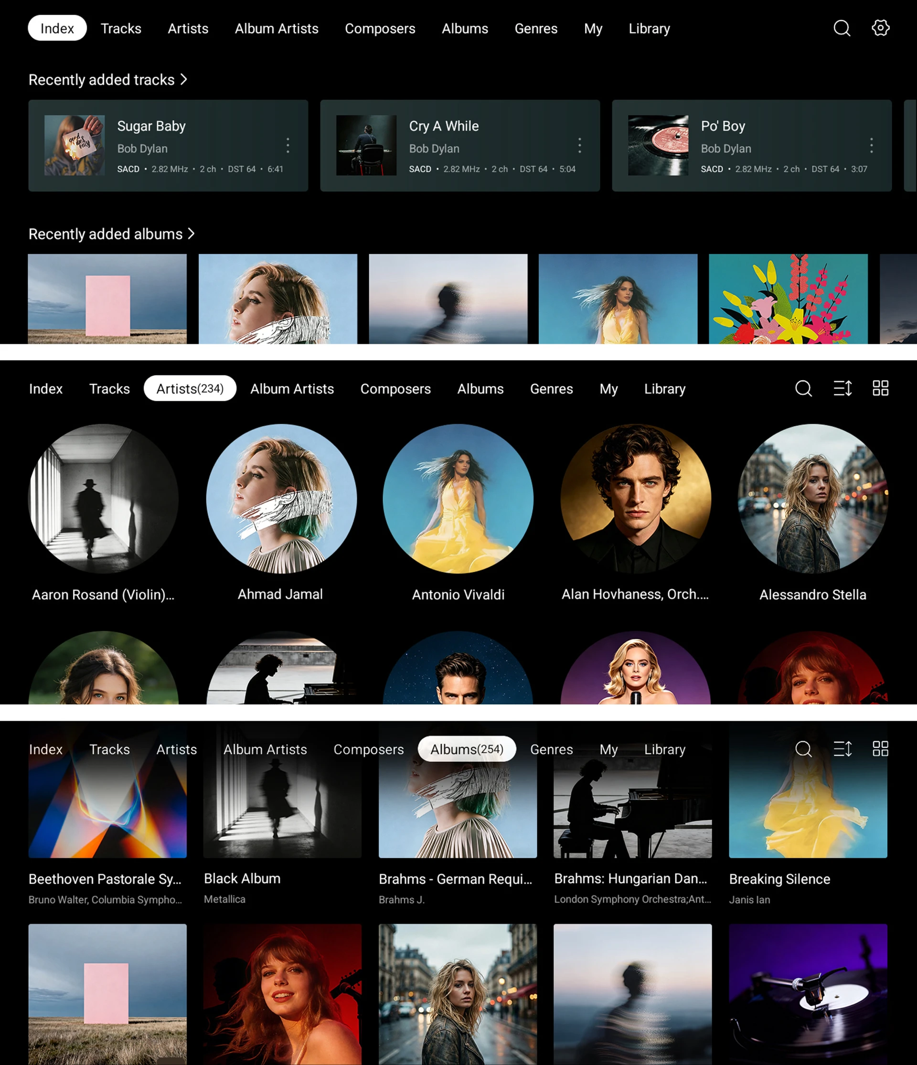Open album cover of red-haired woman on red background

tap(283, 994)
